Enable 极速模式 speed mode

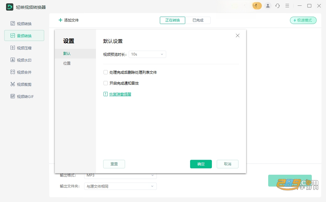tap(303, 20)
